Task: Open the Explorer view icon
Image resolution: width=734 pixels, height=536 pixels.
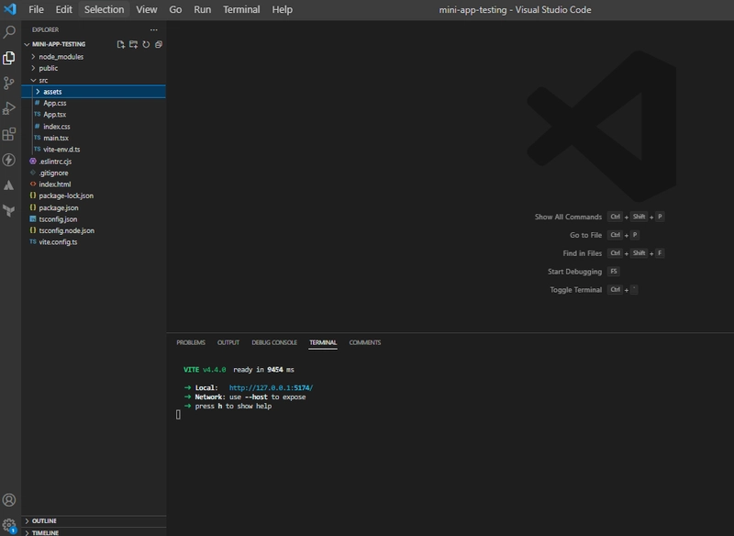Action: click(9, 58)
